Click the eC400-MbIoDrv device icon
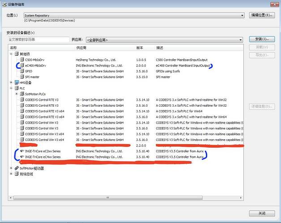Image resolution: width=281 pixels, height=223 pixels. [22, 65]
